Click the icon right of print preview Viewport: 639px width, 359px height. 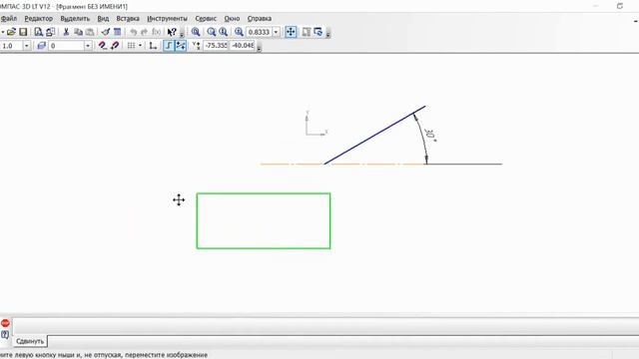pos(50,32)
